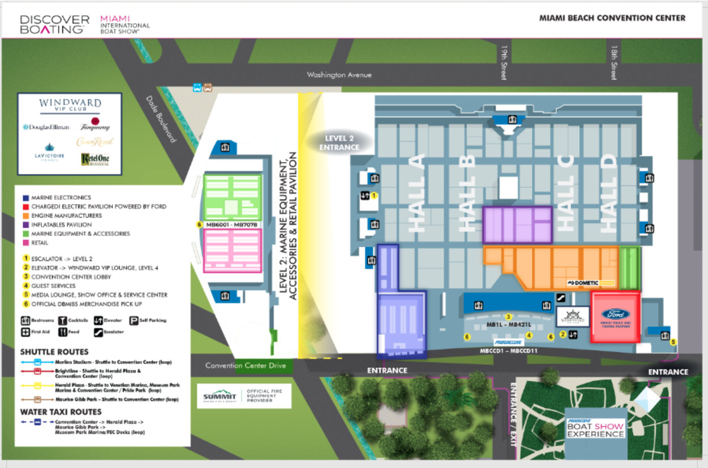The image size is (708, 468).
Task: Click brown shuttle stop icon near Washington Avenue
Action: pos(208,87)
